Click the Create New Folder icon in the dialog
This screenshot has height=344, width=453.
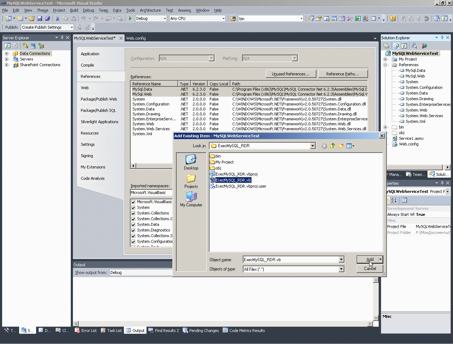point(341,146)
